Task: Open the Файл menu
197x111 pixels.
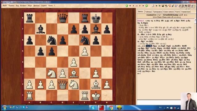Action: pos(5,6)
